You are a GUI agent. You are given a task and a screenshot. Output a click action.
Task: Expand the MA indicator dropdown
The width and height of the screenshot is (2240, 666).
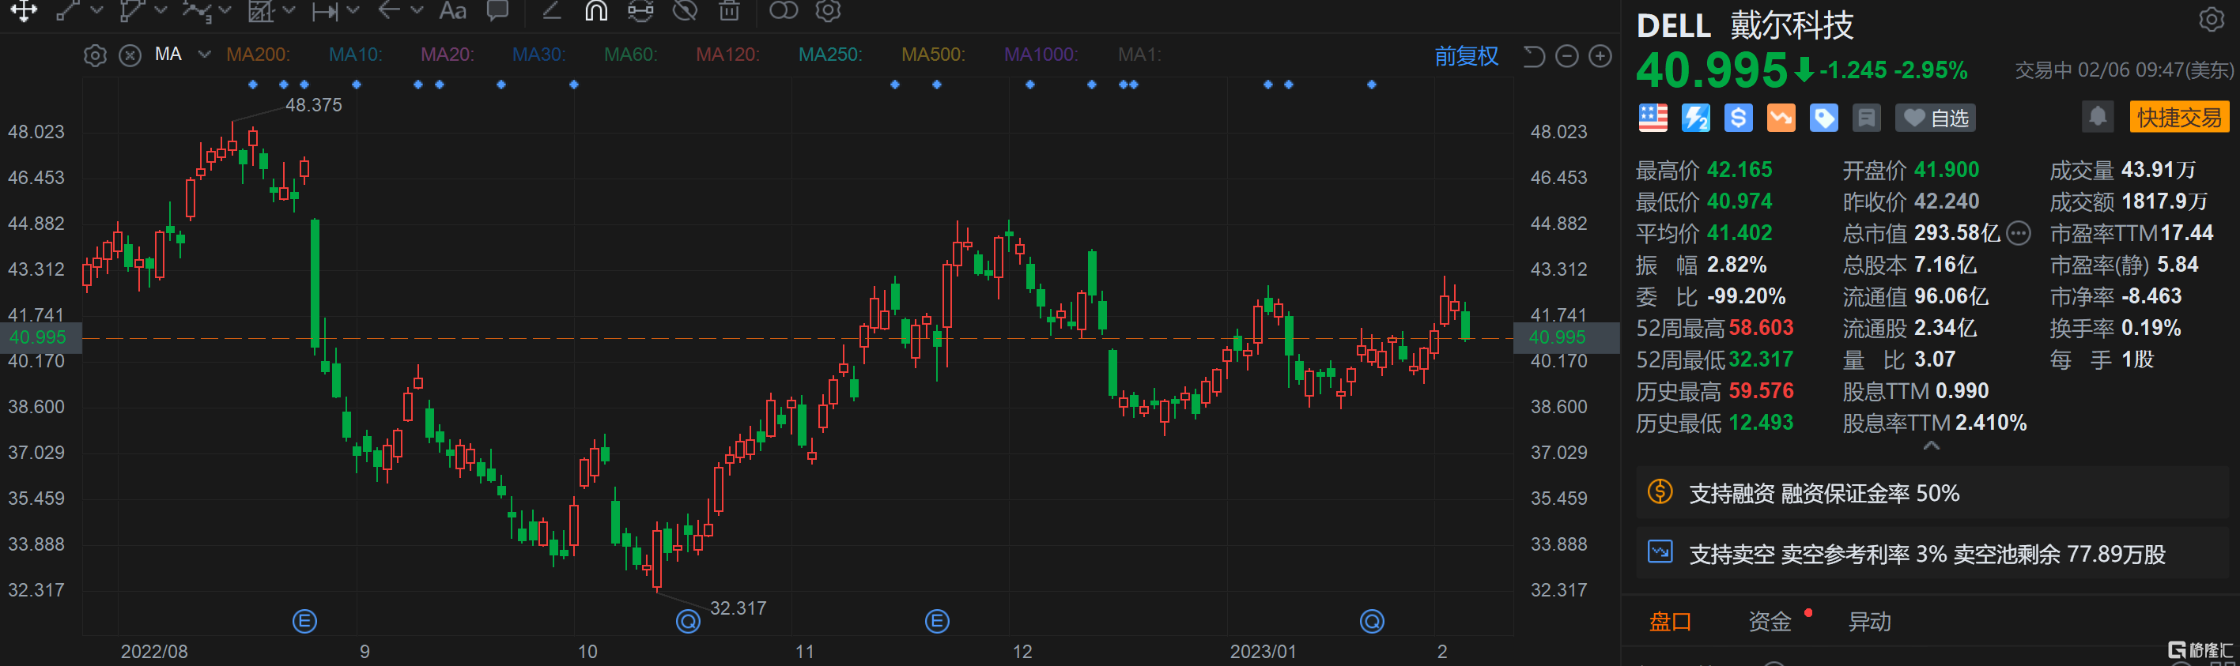click(x=204, y=55)
